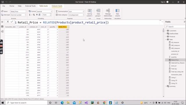Viewport: 186px width, 105px height.
Task: Click the screen recorder settings gear
Action: pos(1,52)
